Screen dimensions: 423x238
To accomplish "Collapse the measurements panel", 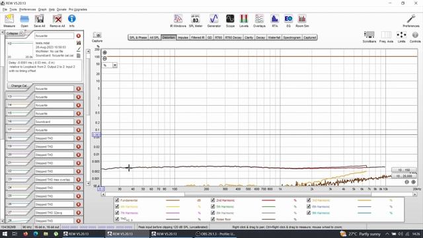I will (15, 33).
